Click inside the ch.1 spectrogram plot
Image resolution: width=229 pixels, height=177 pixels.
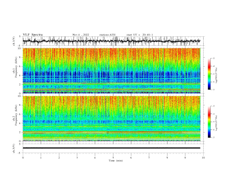coord(111,71)
